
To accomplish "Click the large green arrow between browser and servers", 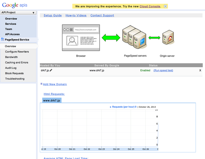I will 111,38.
